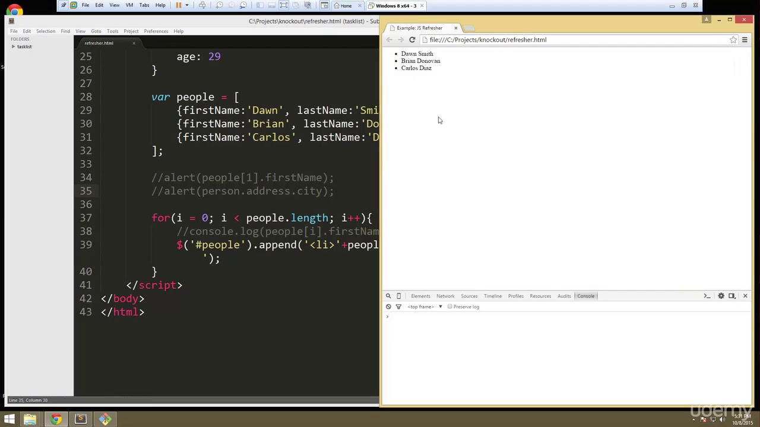Switch to the DevTools Sources tab

pyautogui.click(x=469, y=296)
